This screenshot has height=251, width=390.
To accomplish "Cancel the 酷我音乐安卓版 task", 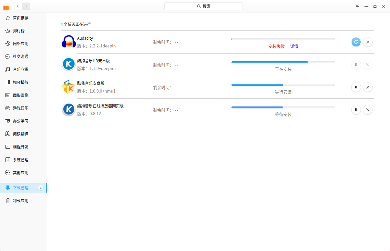I will pyautogui.click(x=368, y=87).
